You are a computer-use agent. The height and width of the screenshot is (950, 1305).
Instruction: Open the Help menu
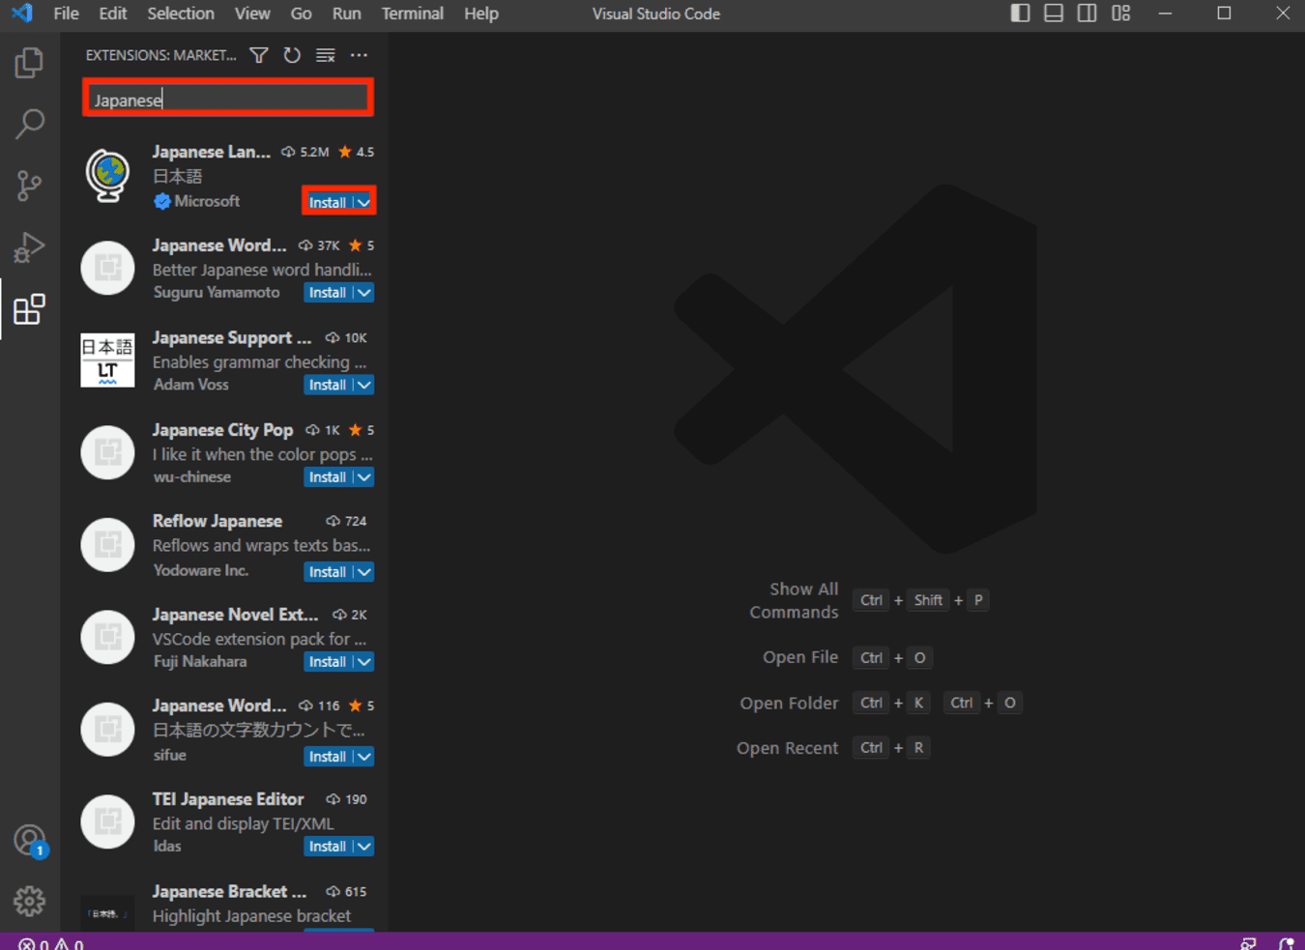coord(481,14)
